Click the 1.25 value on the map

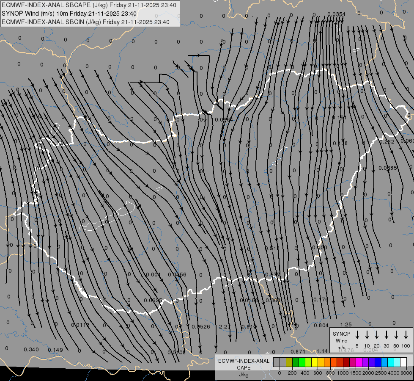pyautogui.click(x=346, y=324)
